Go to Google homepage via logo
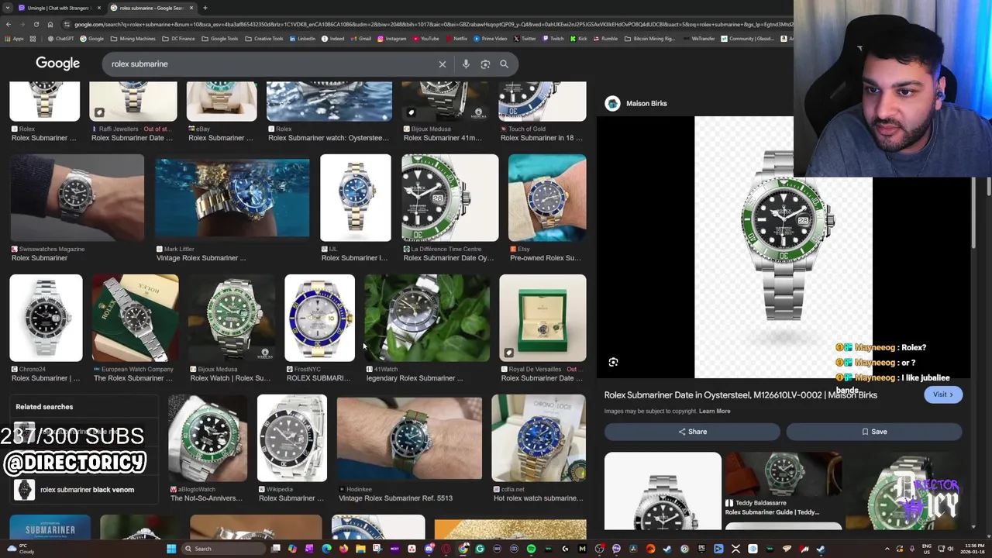992x558 pixels. (57, 64)
